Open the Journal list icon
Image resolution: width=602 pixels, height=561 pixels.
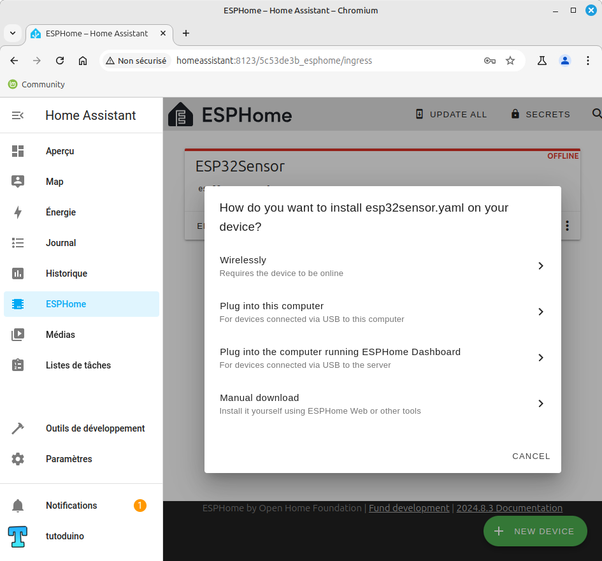18,243
